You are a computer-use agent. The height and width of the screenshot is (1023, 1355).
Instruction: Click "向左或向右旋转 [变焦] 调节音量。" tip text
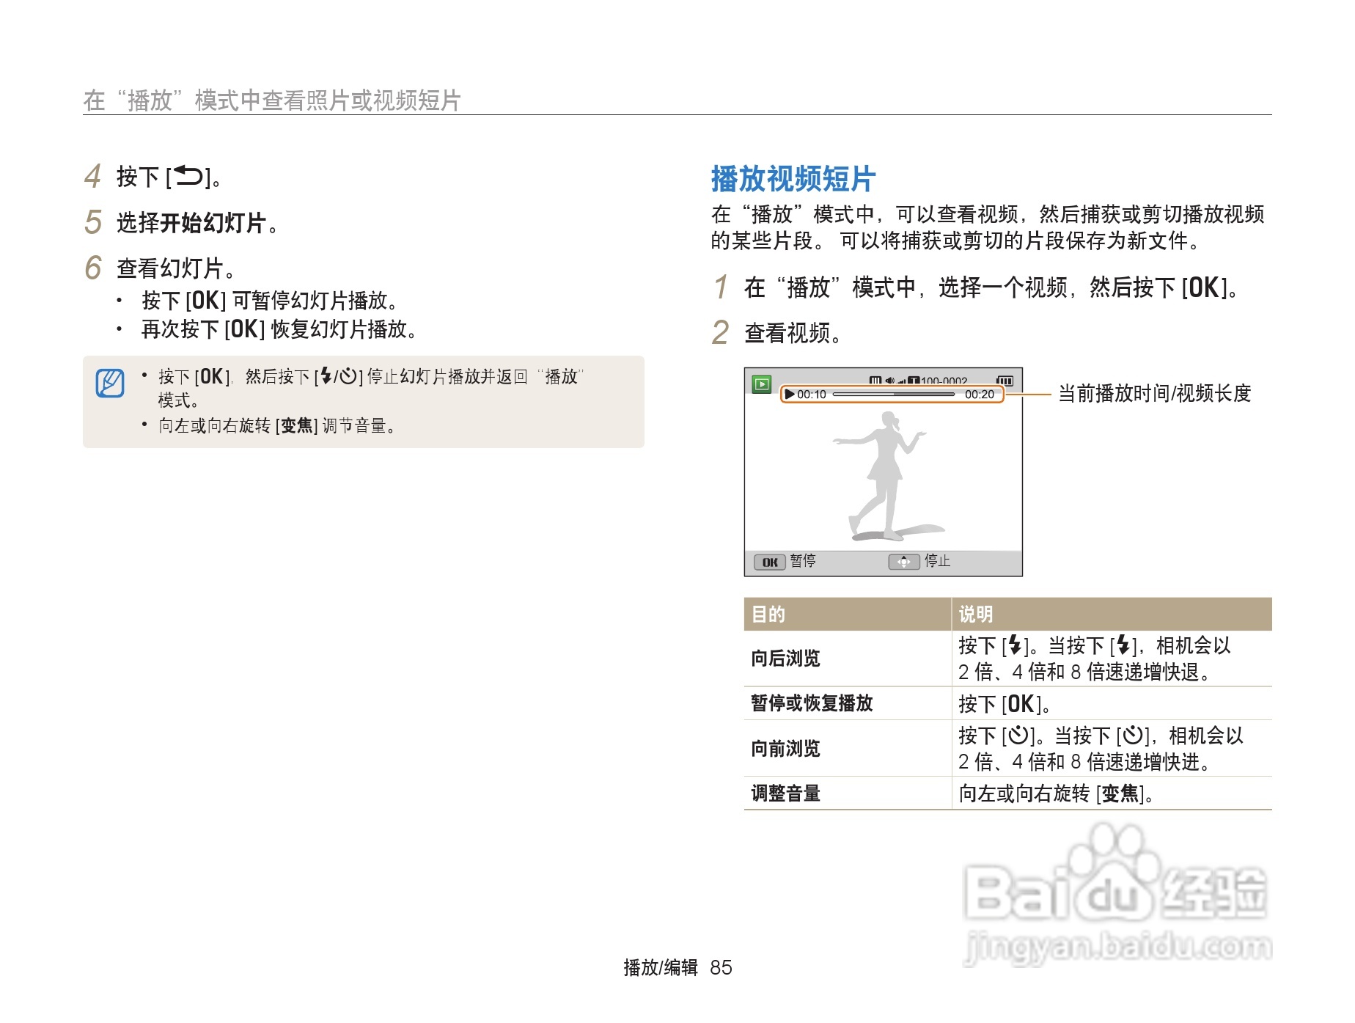click(x=279, y=425)
